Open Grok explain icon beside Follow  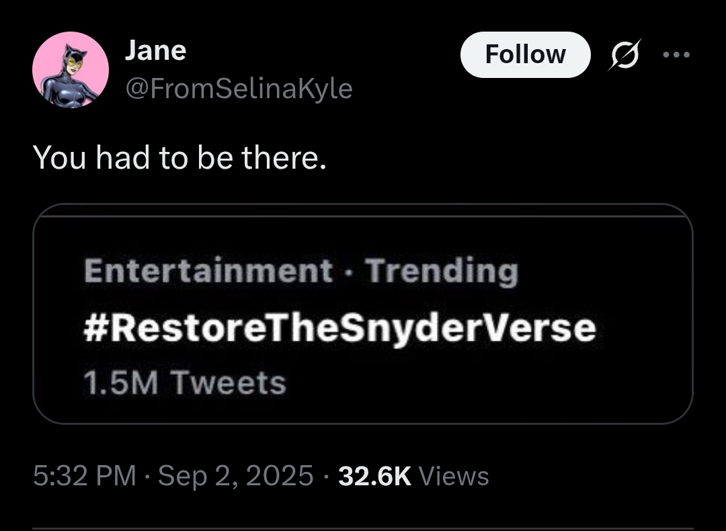click(x=624, y=54)
